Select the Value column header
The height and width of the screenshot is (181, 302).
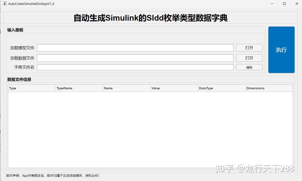[x=174, y=88]
